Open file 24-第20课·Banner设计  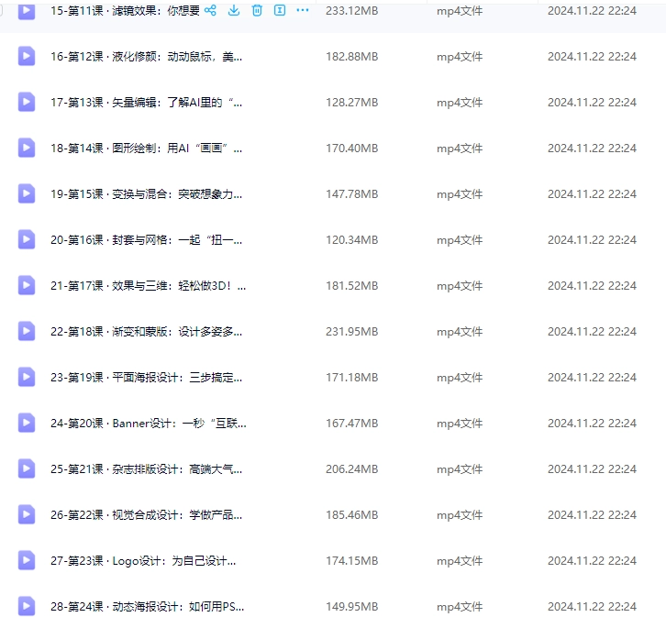click(x=149, y=423)
